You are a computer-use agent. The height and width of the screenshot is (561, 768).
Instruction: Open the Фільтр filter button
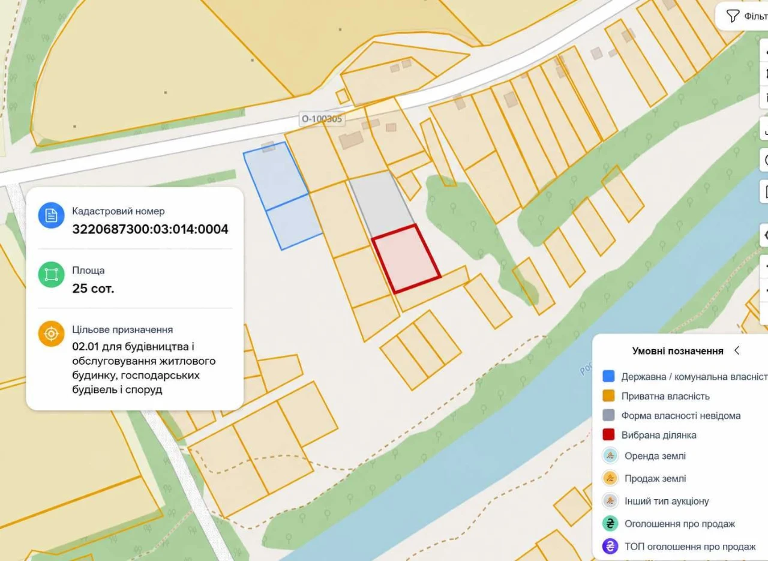(x=743, y=16)
